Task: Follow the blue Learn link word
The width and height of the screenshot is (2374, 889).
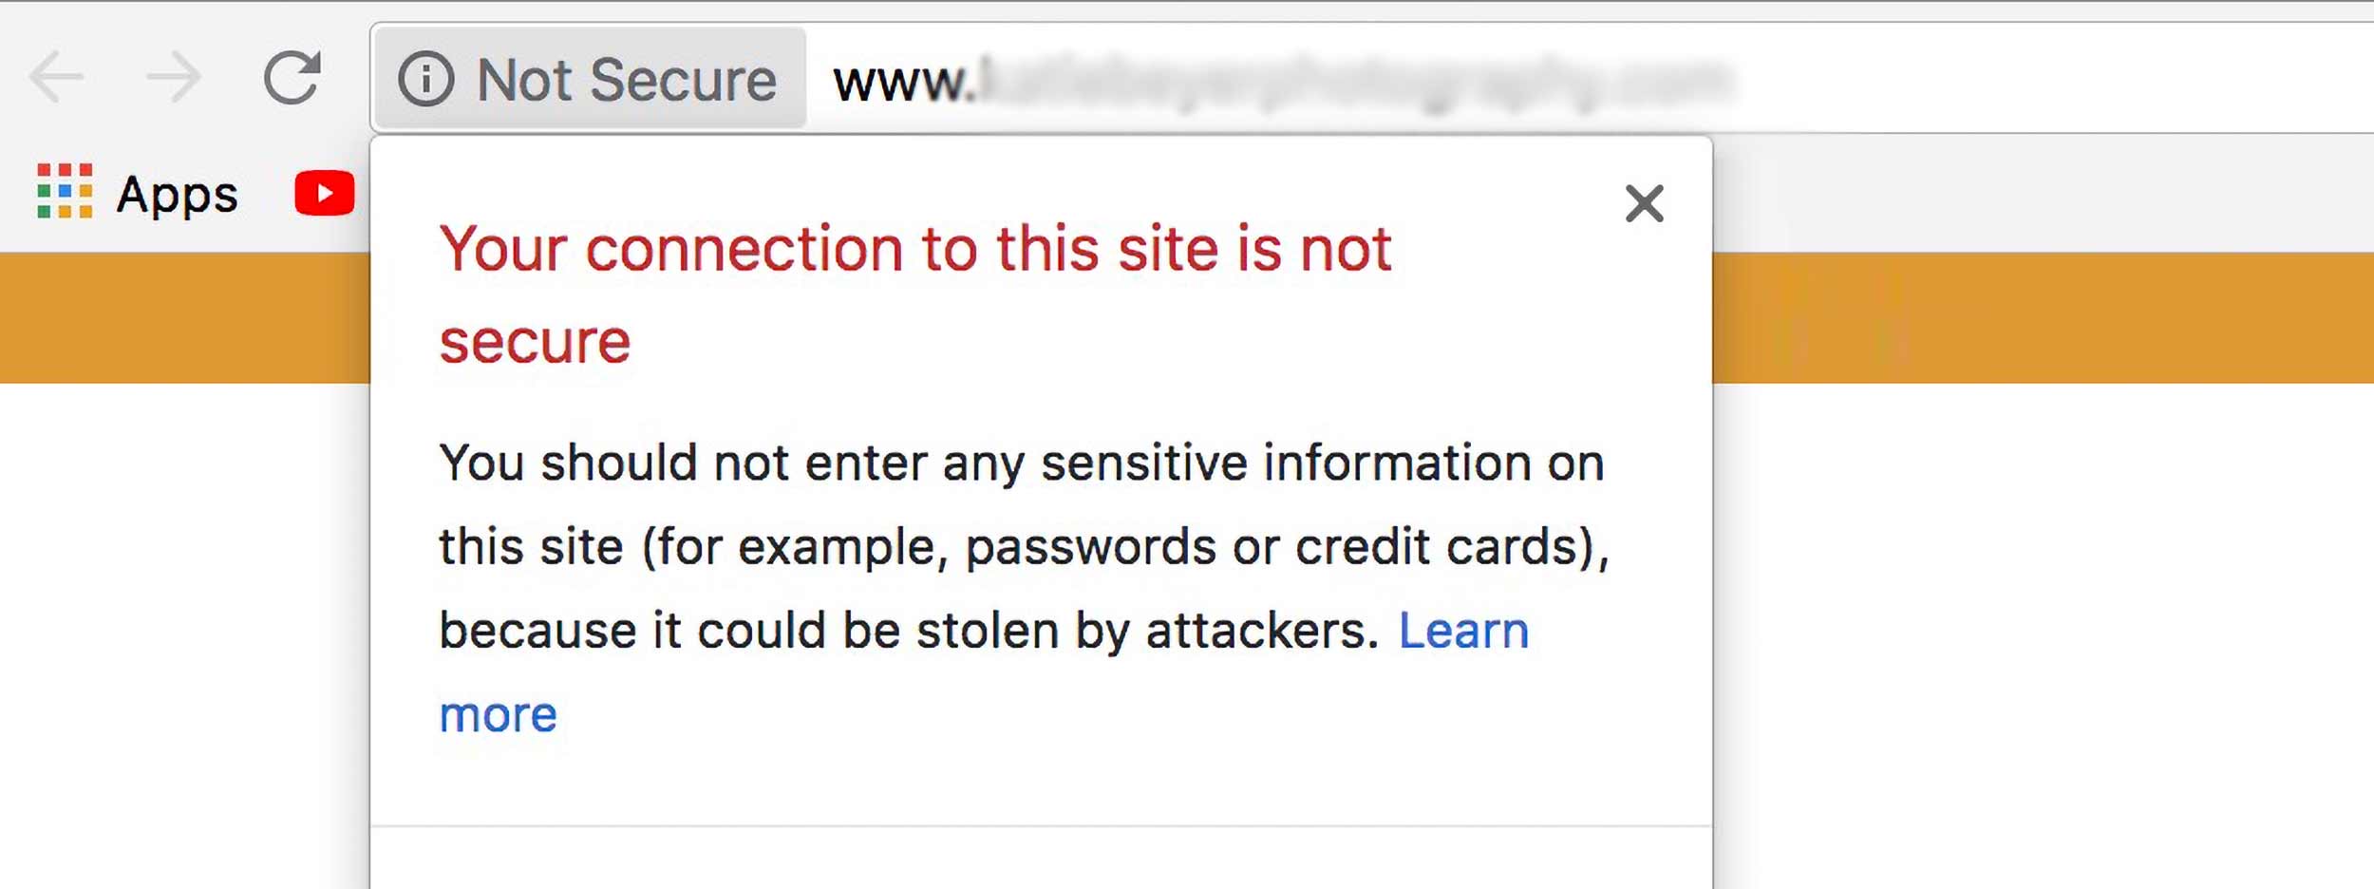Action: [x=1463, y=631]
